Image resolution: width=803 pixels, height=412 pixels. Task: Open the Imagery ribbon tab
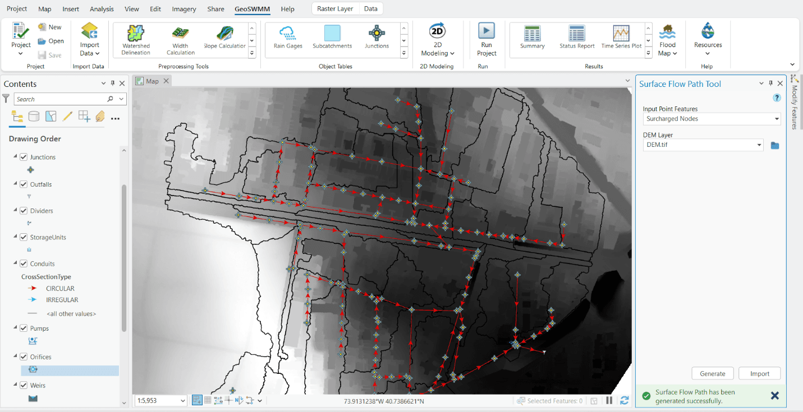tap(184, 9)
